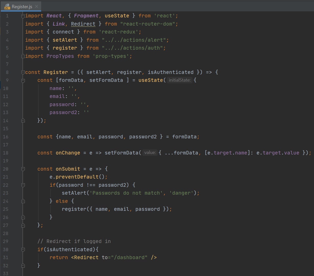Place the cursor on the empty line 28
This screenshot has width=314, height=276.
pyautogui.click(x=102, y=233)
